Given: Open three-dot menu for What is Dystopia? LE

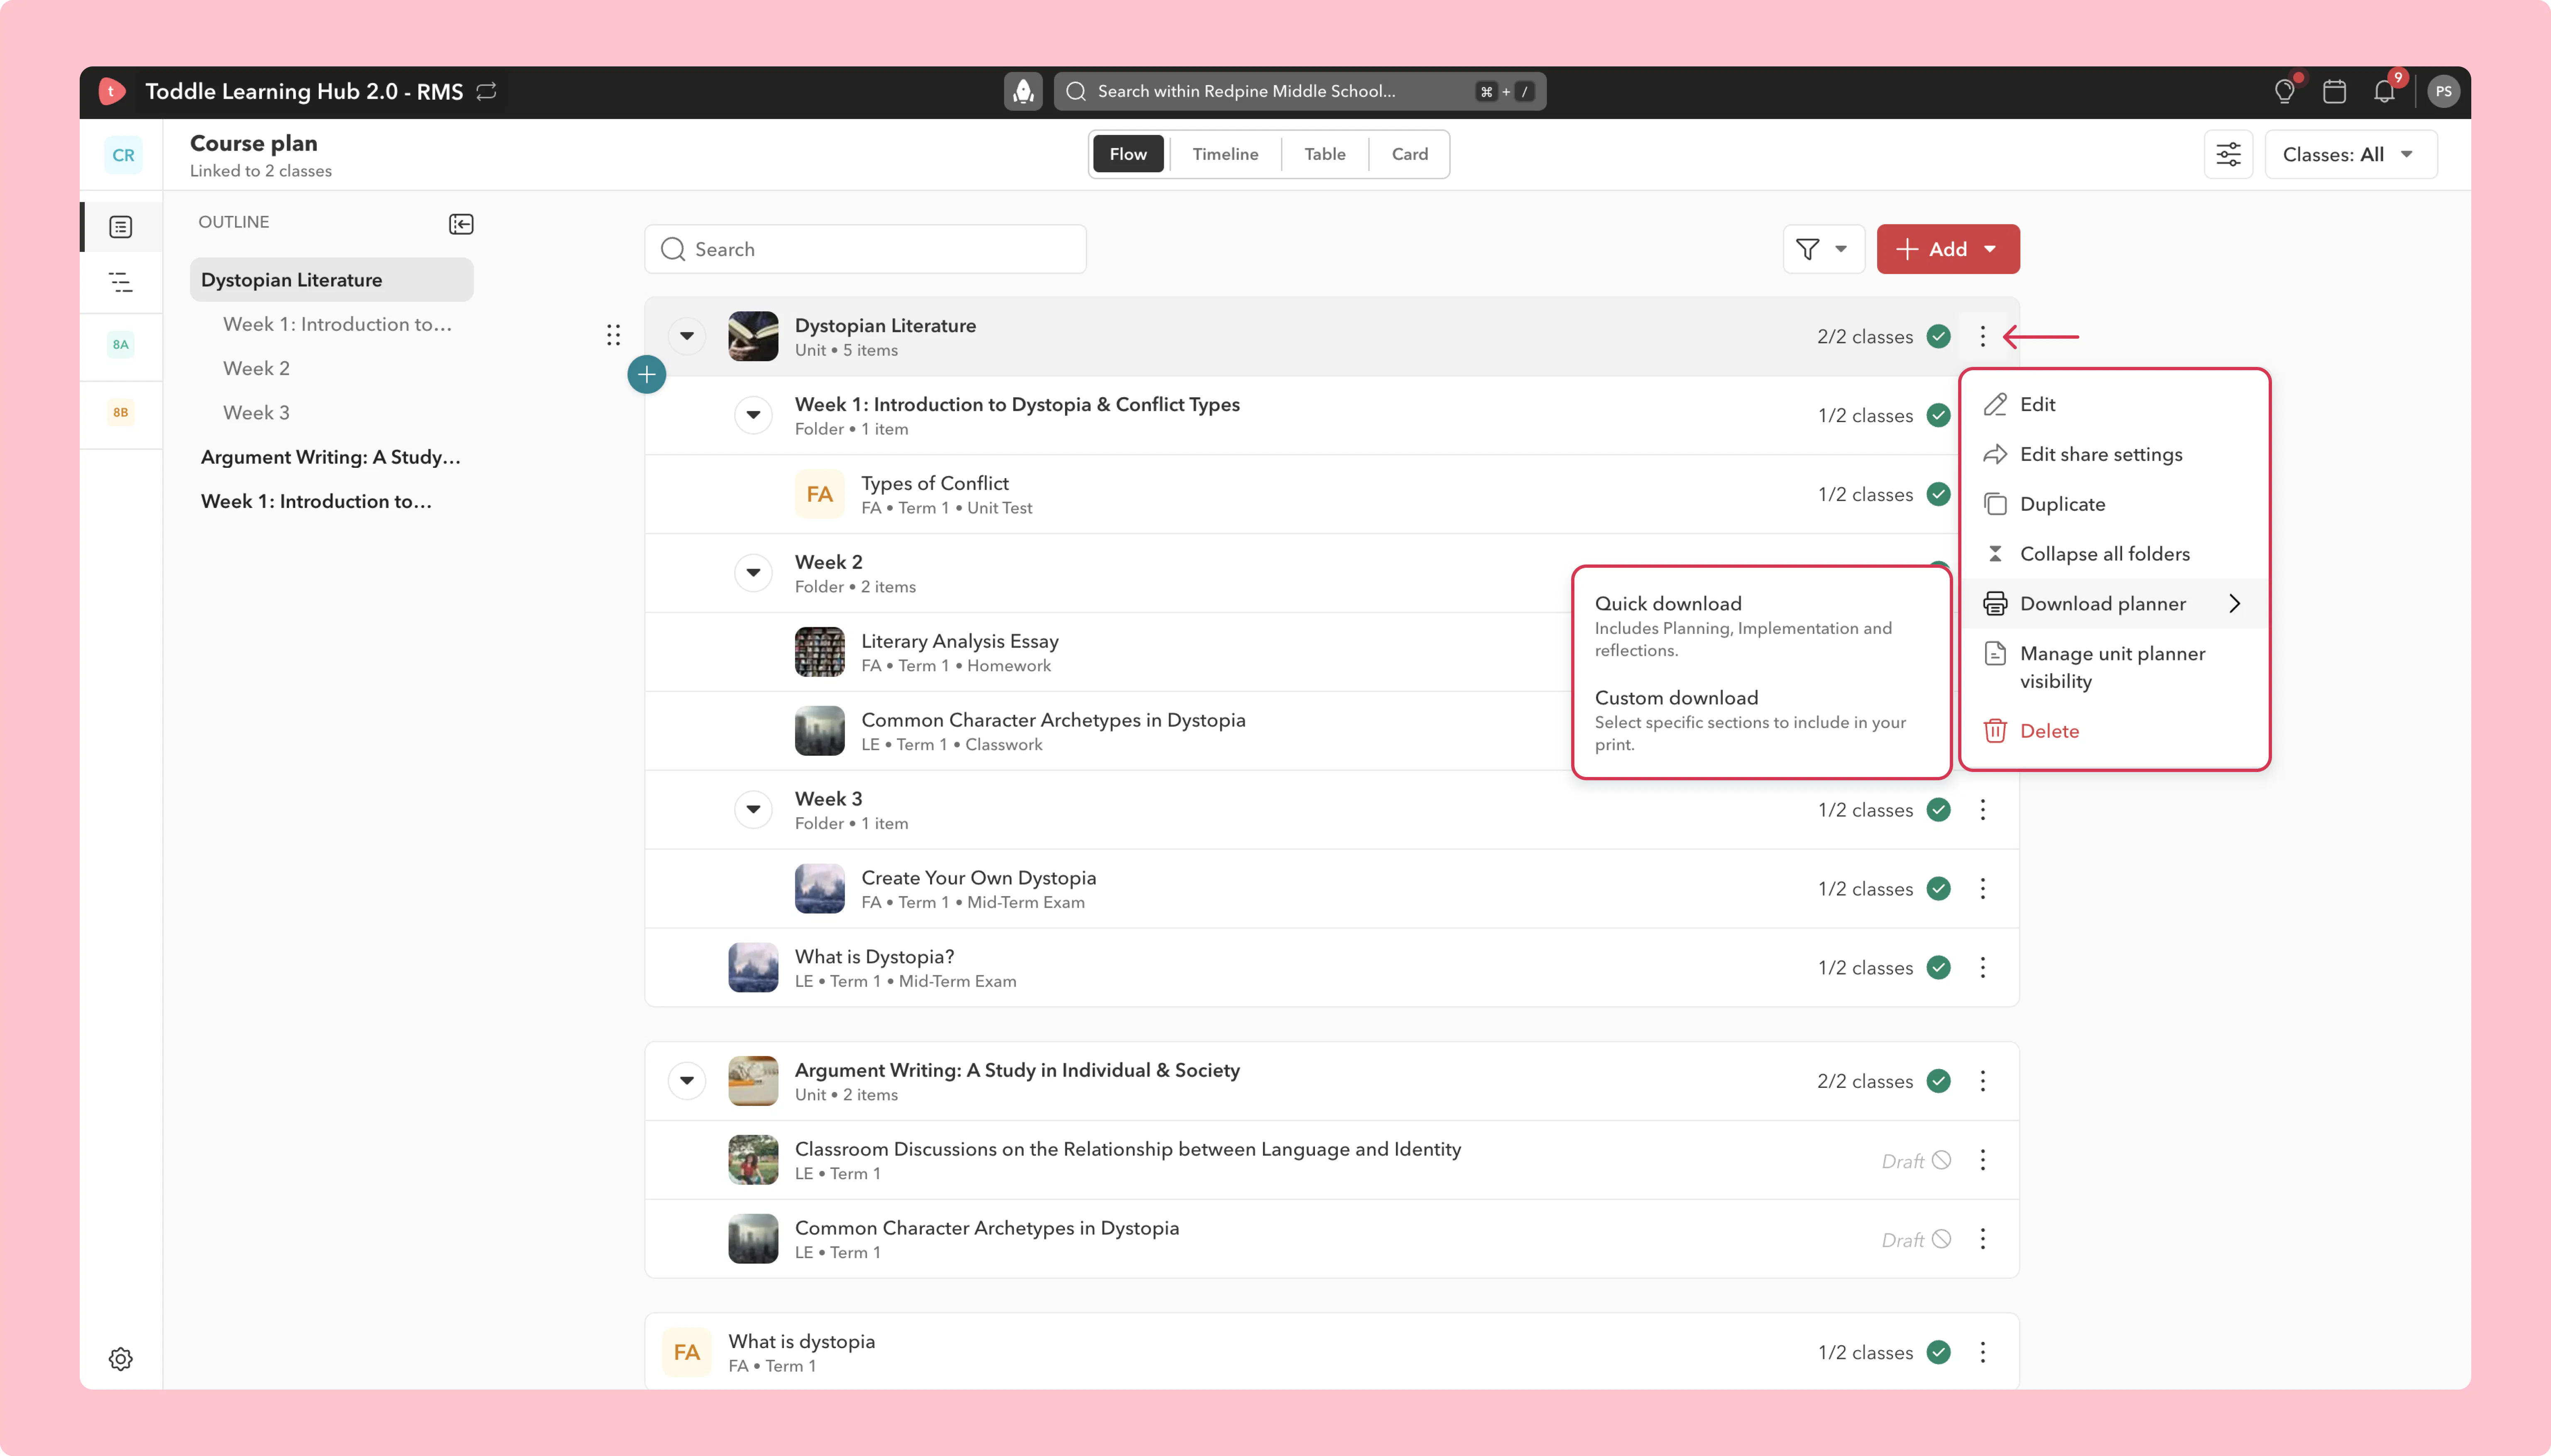Looking at the screenshot, I should click(1983, 968).
